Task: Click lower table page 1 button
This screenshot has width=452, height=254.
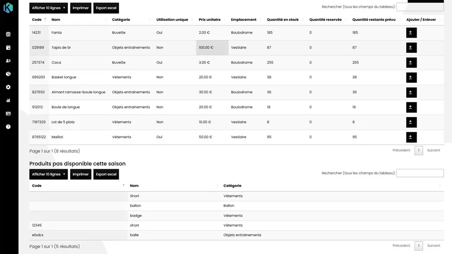Action: (x=418, y=246)
